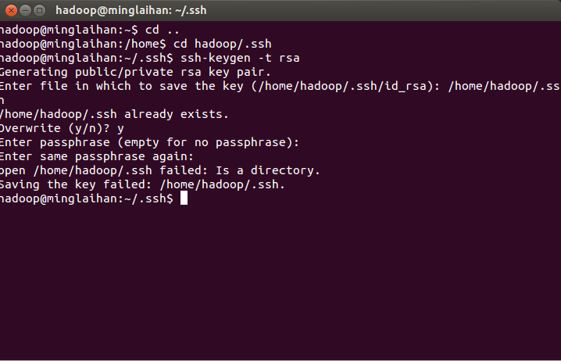Click the 'failed: Is a directory.' error text
This screenshot has height=361, width=561.
pyautogui.click(x=240, y=170)
